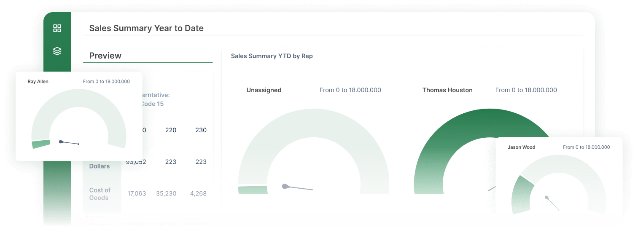Viewport: 638px width, 227px height.
Task: Open the Sales Summary YTD by Rep heading
Action: pos(272,56)
